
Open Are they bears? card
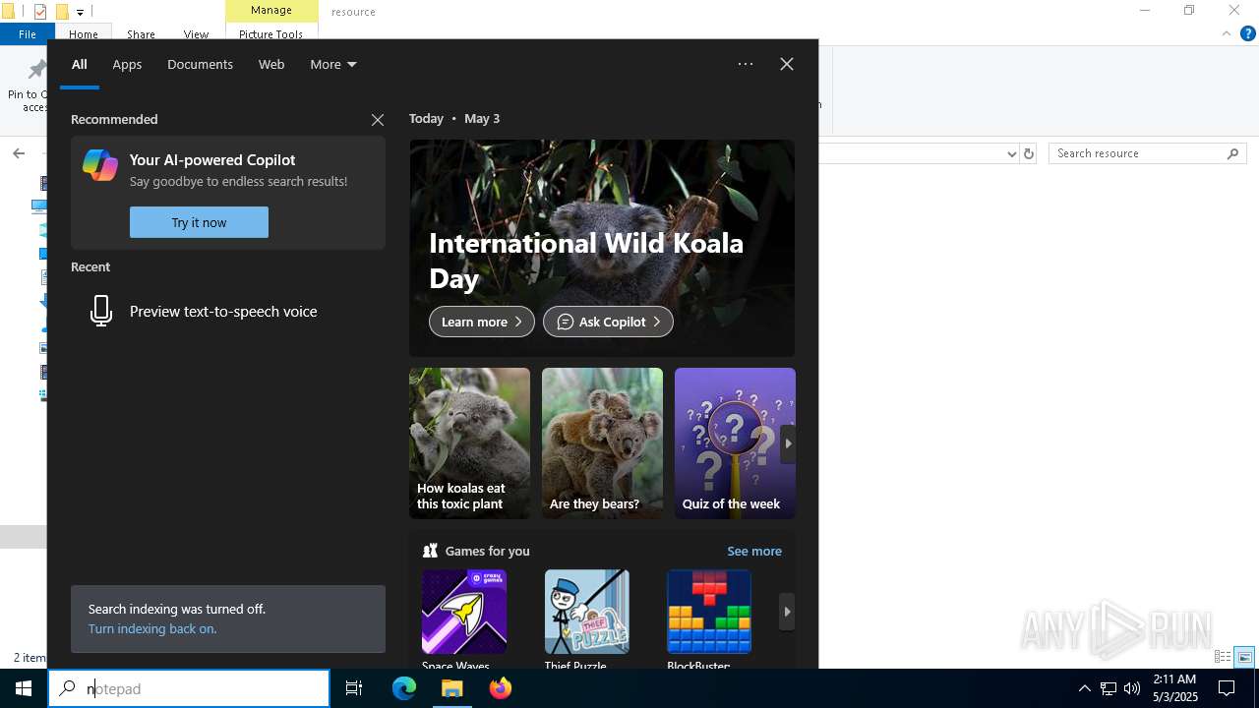pyautogui.click(x=602, y=442)
